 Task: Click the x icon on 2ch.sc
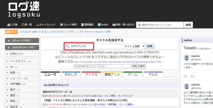point(9,40)
